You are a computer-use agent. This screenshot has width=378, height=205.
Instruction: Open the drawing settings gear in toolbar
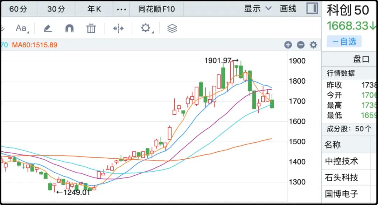point(146,28)
